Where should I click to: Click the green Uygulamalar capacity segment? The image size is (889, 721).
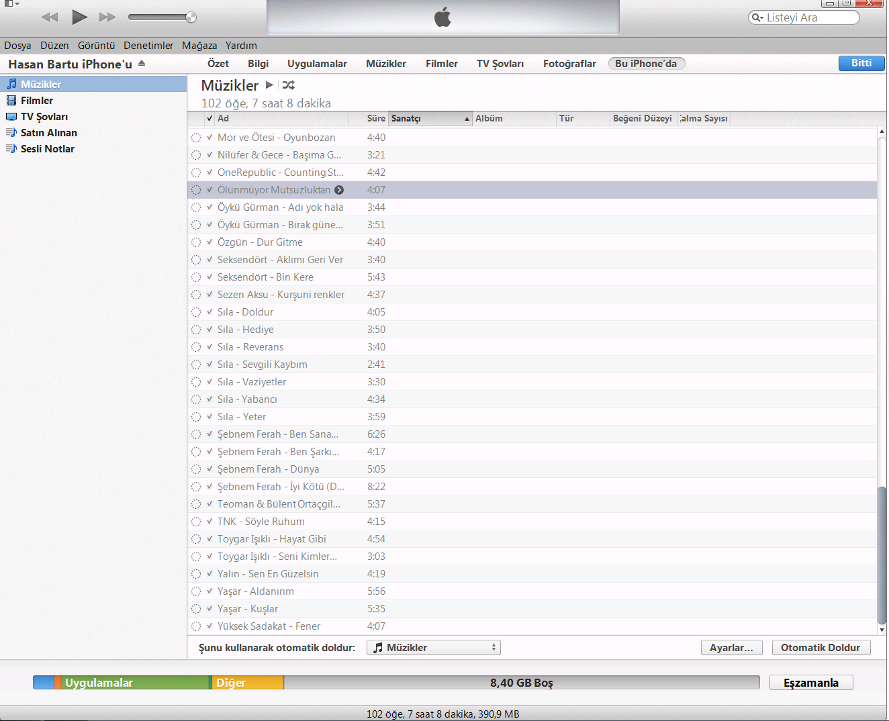tap(135, 683)
